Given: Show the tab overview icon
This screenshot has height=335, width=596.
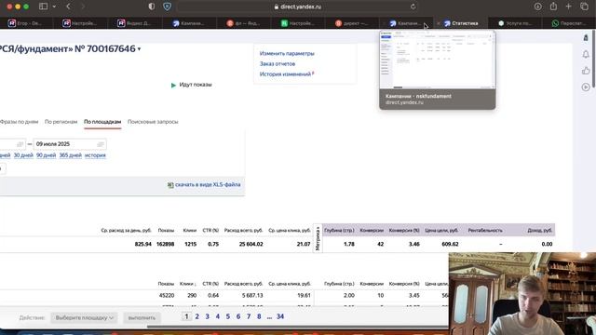Looking at the screenshot, I should (584, 7).
